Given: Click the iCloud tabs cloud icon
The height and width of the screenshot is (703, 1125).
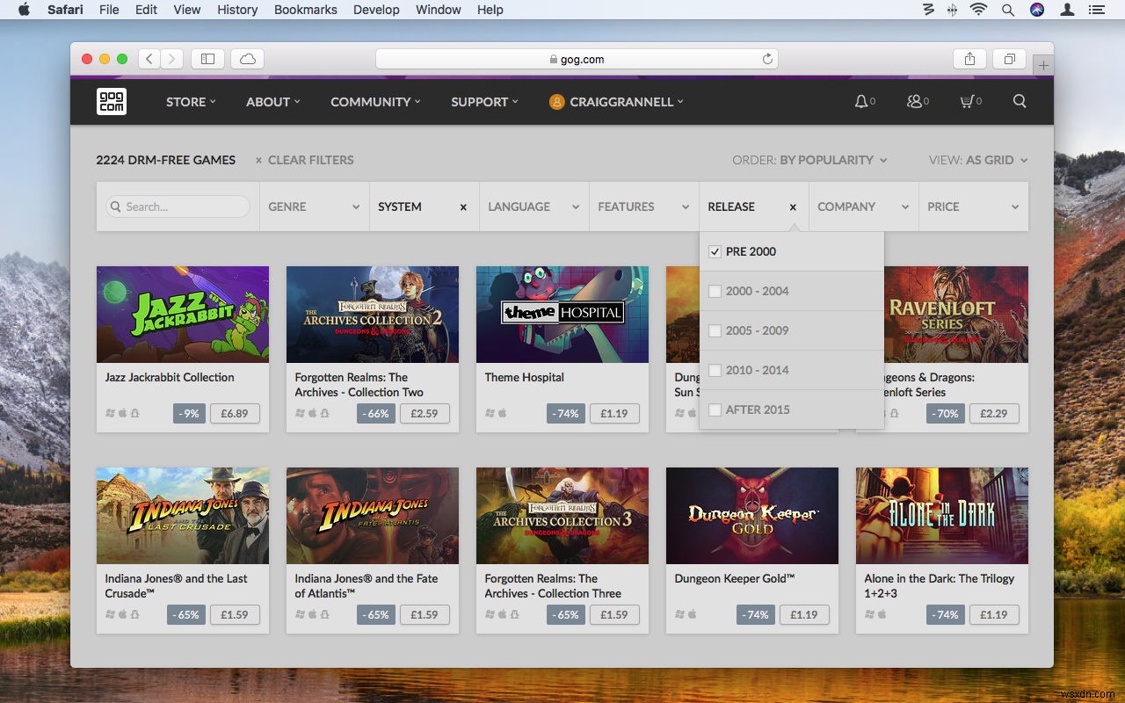Looking at the screenshot, I should click(247, 58).
